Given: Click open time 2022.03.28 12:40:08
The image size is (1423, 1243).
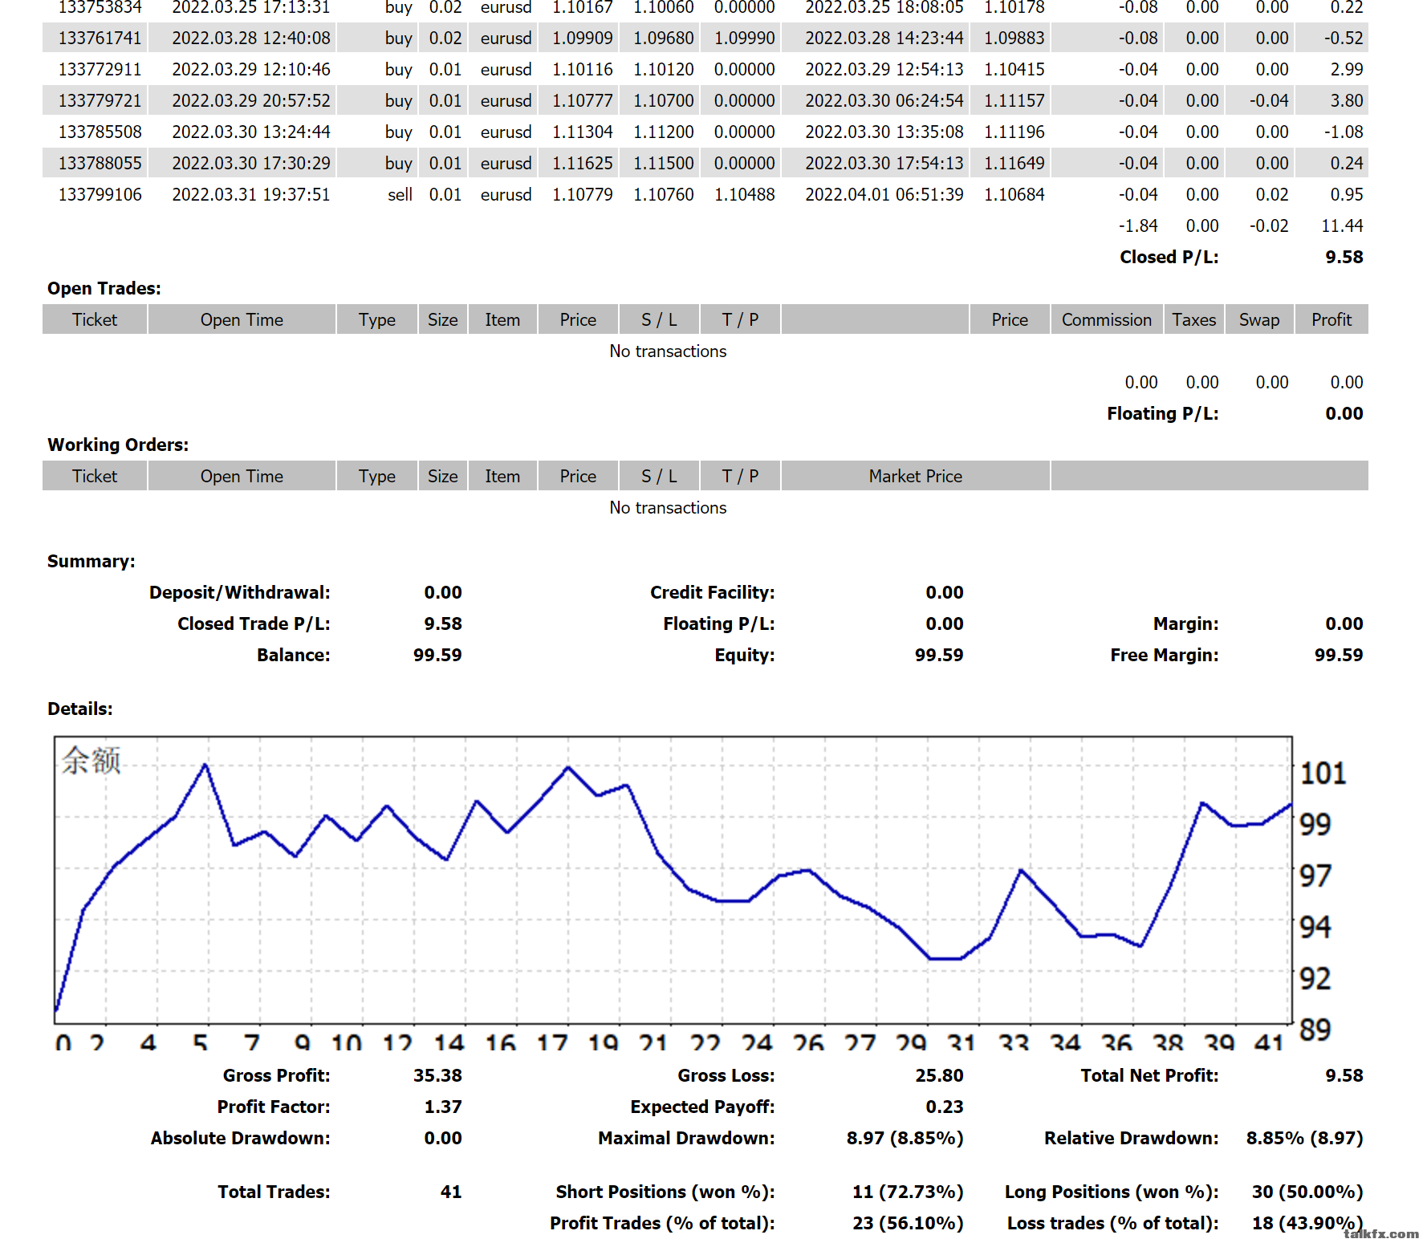Looking at the screenshot, I should click(x=251, y=38).
